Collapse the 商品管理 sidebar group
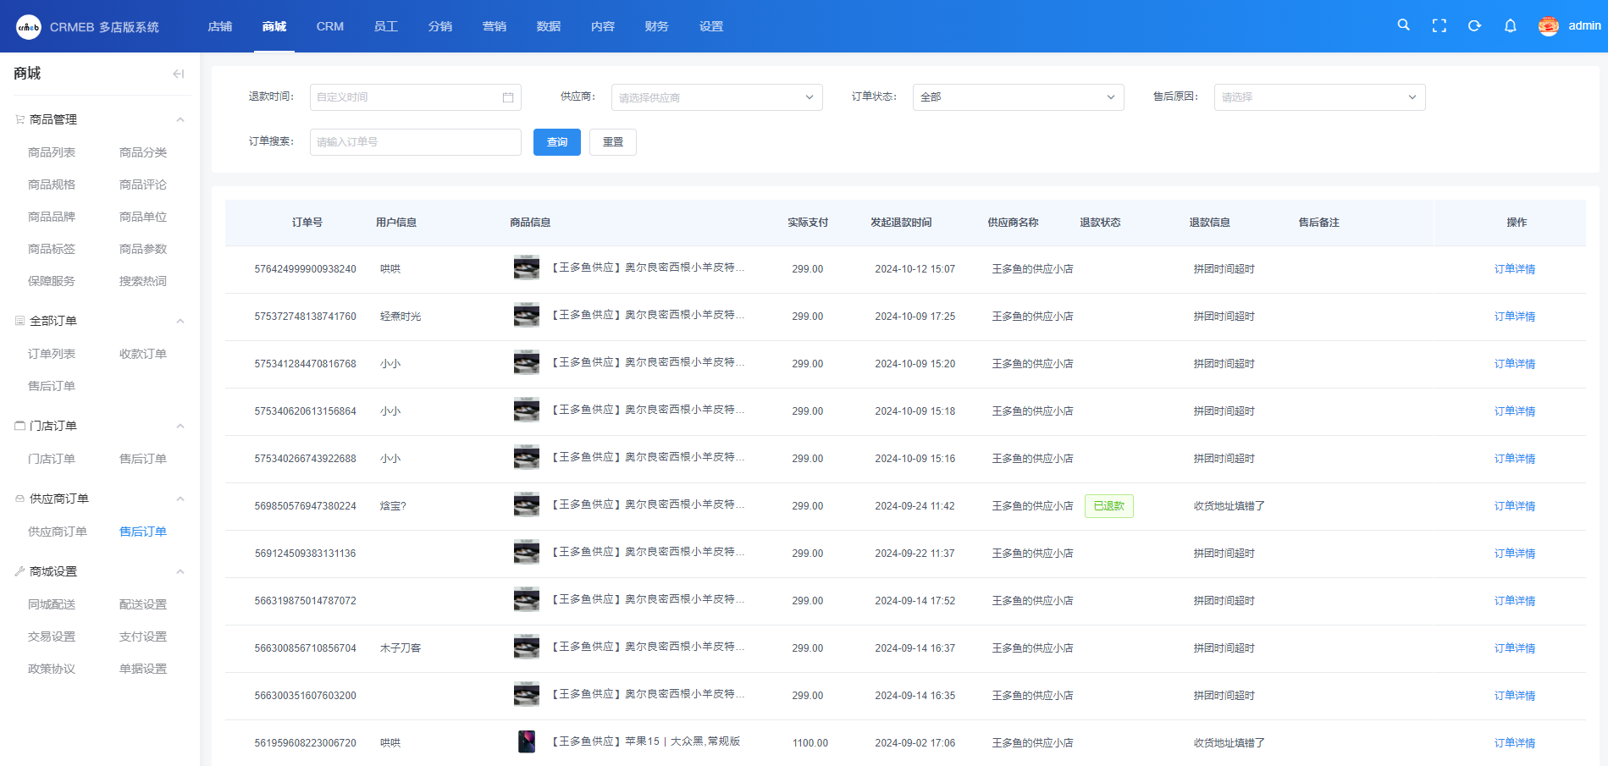Image resolution: width=1608 pixels, height=766 pixels. [x=180, y=119]
